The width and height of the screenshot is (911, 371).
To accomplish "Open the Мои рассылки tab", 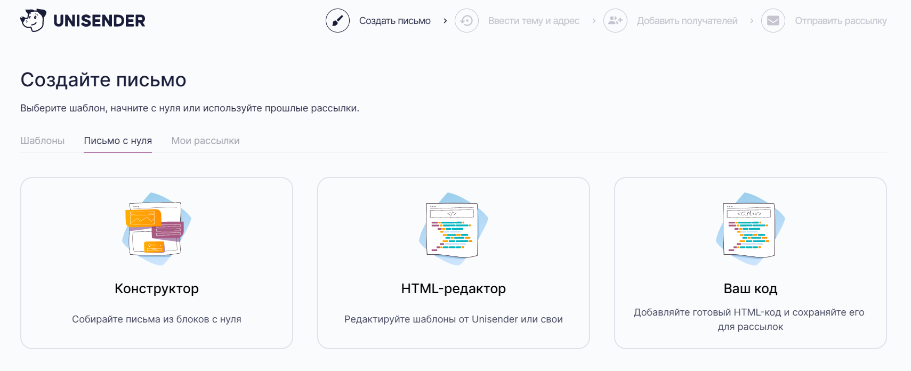I will (x=205, y=141).
